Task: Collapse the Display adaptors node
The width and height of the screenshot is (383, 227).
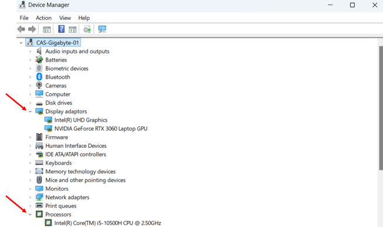Action: (30, 111)
